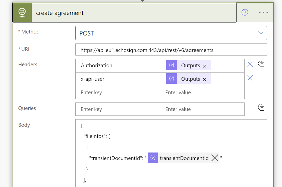Delete the Authorization header row
The image size is (282, 187).
coord(250,64)
